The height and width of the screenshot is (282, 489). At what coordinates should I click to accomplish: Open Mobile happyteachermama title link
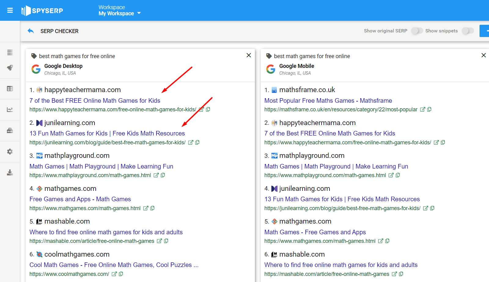[x=330, y=133]
